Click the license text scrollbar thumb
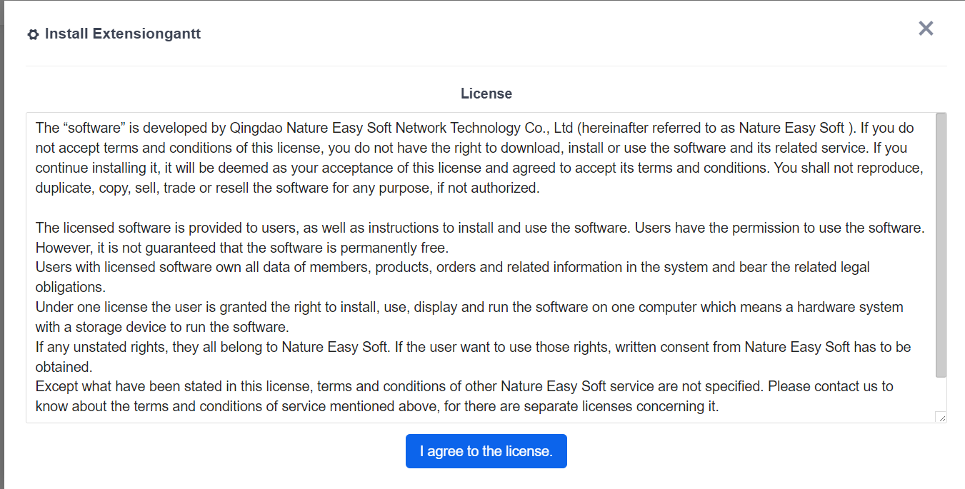 941,244
